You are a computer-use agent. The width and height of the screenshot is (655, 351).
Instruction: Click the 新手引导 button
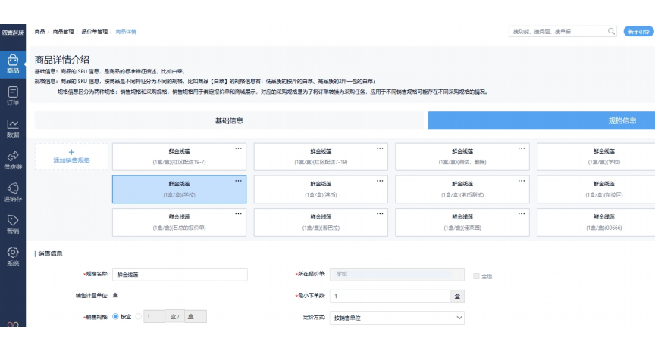point(639,31)
